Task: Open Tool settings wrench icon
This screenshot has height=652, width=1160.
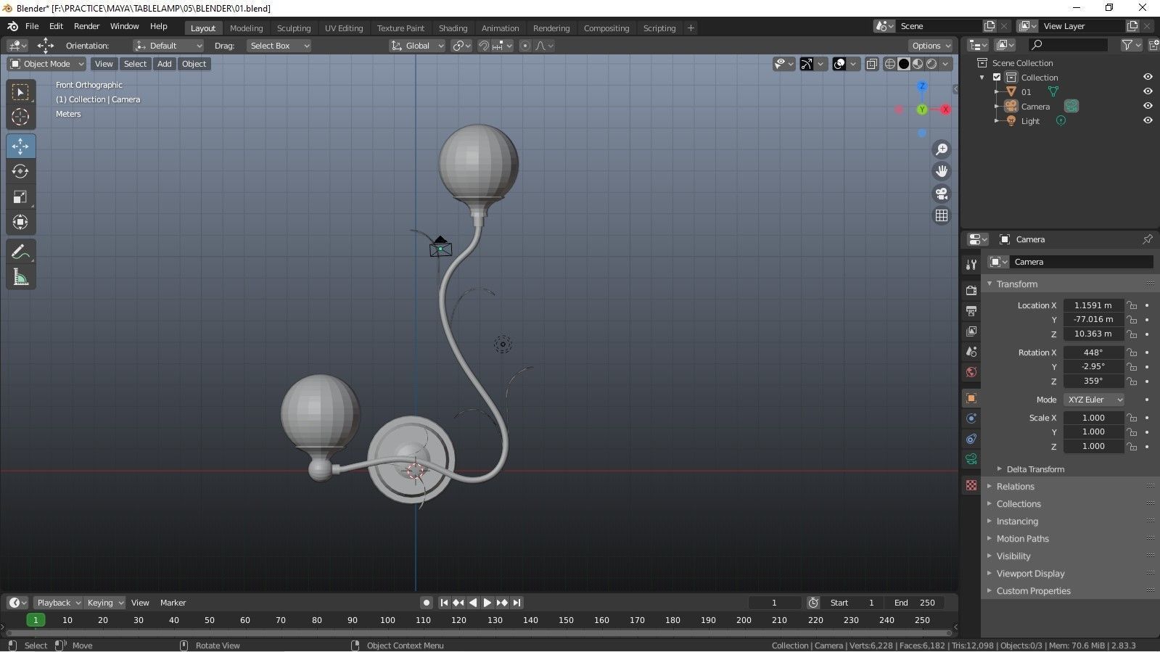Action: click(x=971, y=264)
